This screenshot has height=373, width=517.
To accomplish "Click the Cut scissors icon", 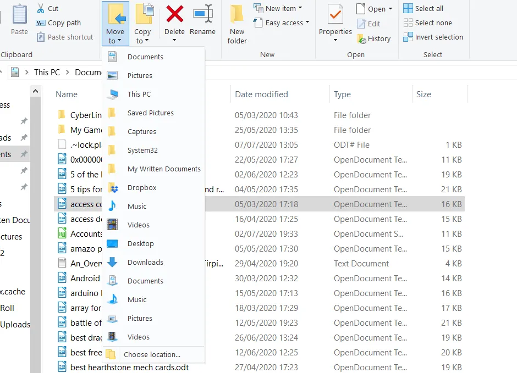I will 41,8.
